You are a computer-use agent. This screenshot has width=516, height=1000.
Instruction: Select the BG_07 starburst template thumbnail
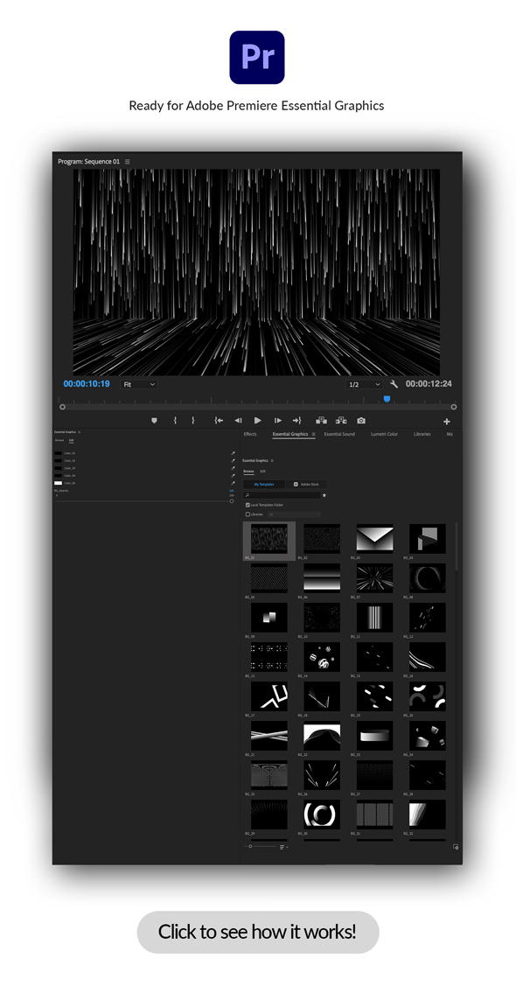point(374,577)
